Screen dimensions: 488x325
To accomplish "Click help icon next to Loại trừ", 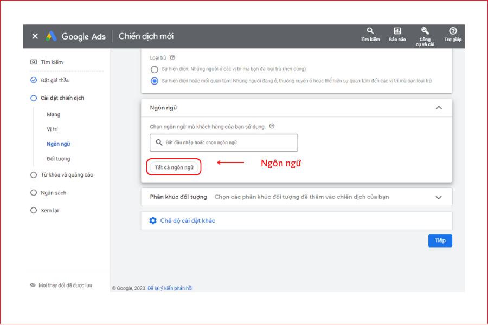I will pos(172,57).
